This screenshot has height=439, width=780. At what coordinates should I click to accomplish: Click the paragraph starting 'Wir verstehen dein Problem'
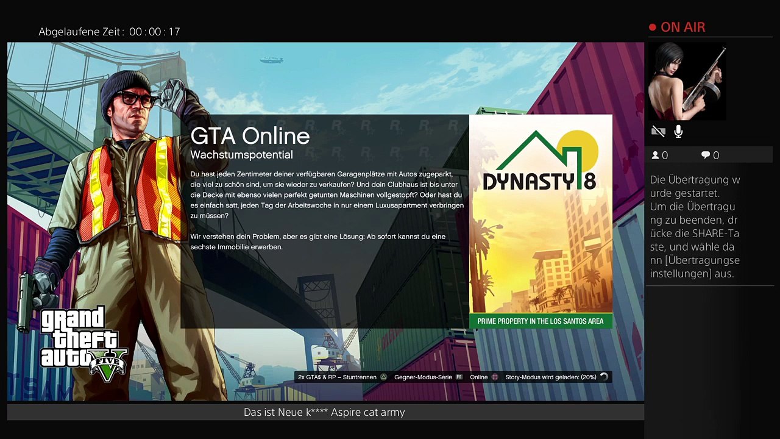[318, 241]
